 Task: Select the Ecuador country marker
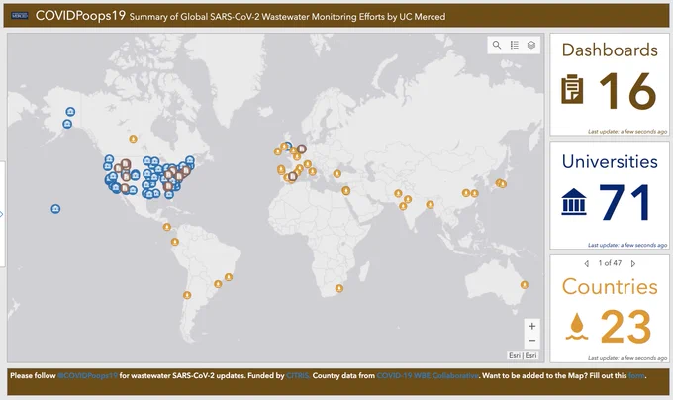[x=175, y=242]
